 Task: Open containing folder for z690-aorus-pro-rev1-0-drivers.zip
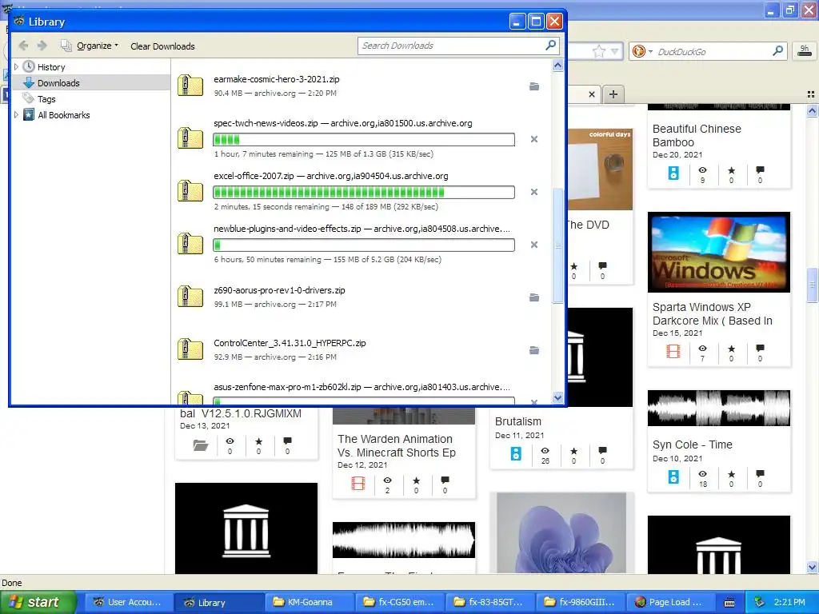[x=533, y=297]
